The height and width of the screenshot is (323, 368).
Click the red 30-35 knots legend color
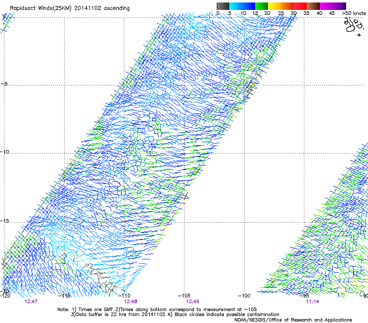pos(300,6)
